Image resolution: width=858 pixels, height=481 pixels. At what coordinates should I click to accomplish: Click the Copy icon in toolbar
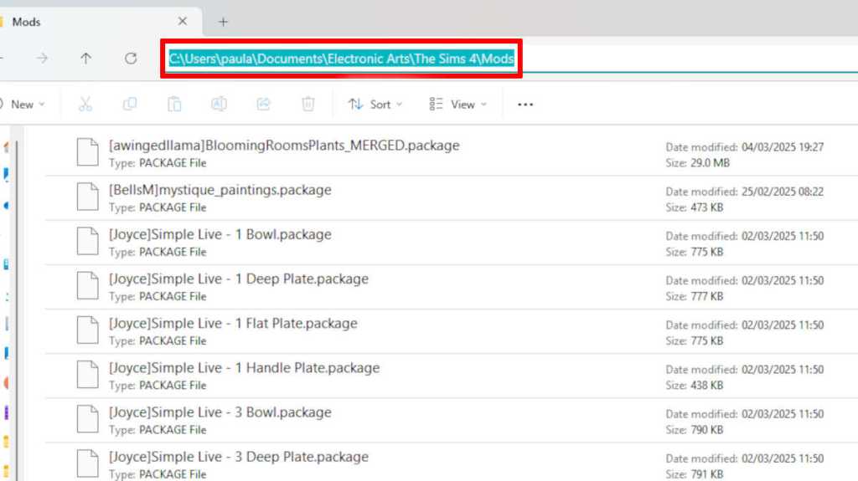click(130, 105)
